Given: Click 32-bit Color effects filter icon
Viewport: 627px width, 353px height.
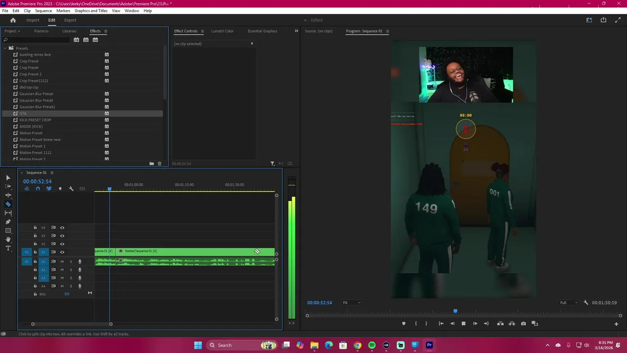Looking at the screenshot, I should (x=86, y=40).
